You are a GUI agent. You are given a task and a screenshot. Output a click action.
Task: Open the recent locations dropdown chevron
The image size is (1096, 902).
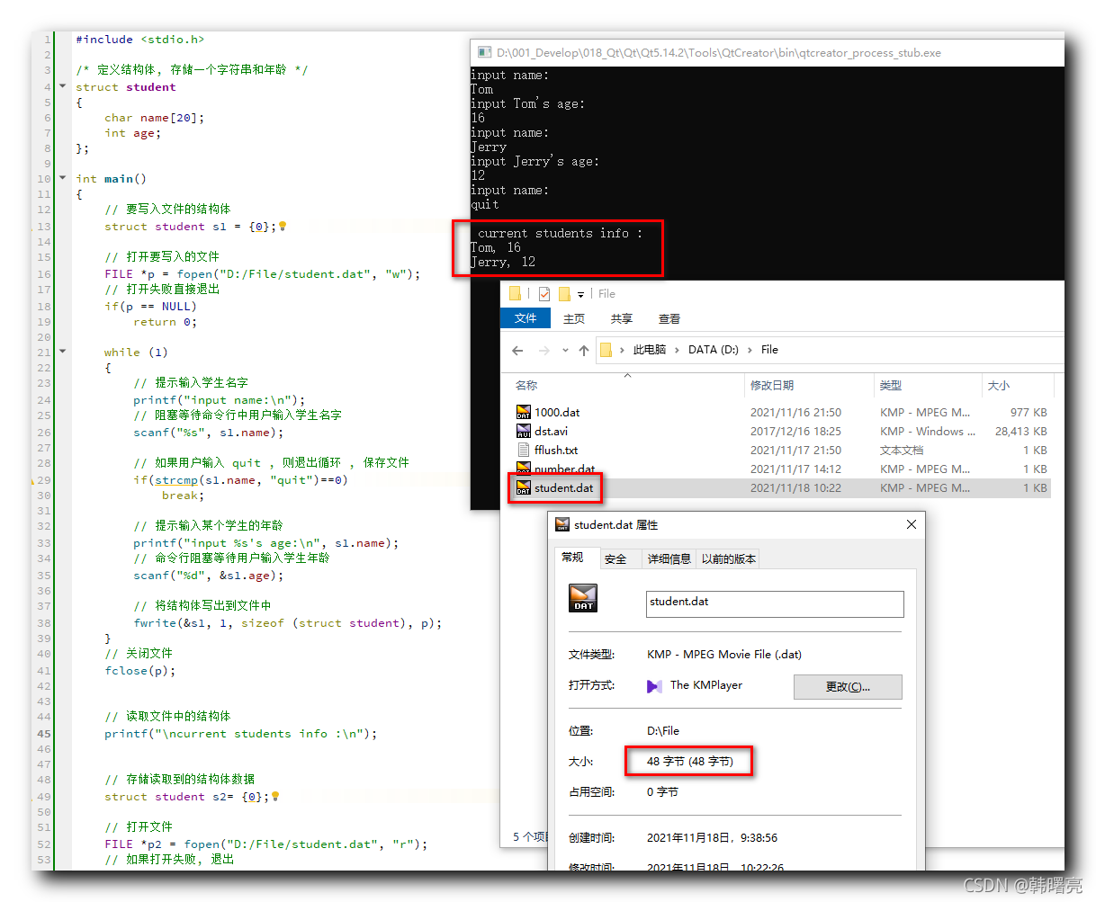(565, 350)
